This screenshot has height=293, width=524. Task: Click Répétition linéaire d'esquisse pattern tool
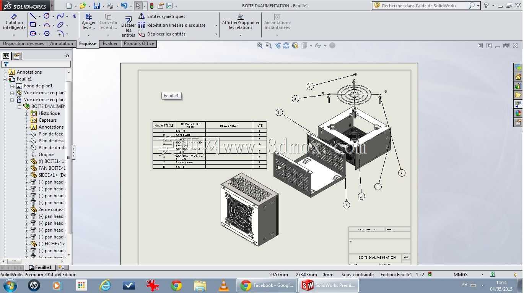172,25
